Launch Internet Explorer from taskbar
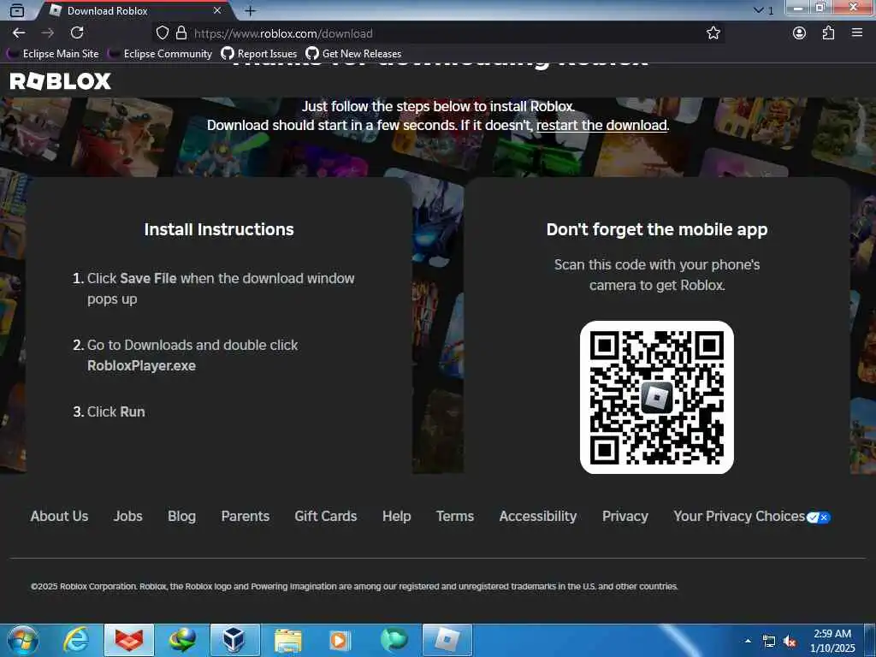The width and height of the screenshot is (876, 657). [x=76, y=640]
